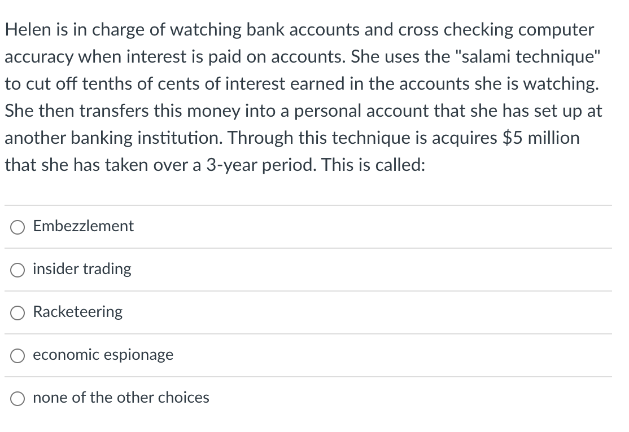
Task: Click the none of the other choices text
Action: tap(121, 398)
